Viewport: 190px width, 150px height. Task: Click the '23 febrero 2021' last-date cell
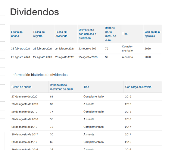[x=88, y=49]
